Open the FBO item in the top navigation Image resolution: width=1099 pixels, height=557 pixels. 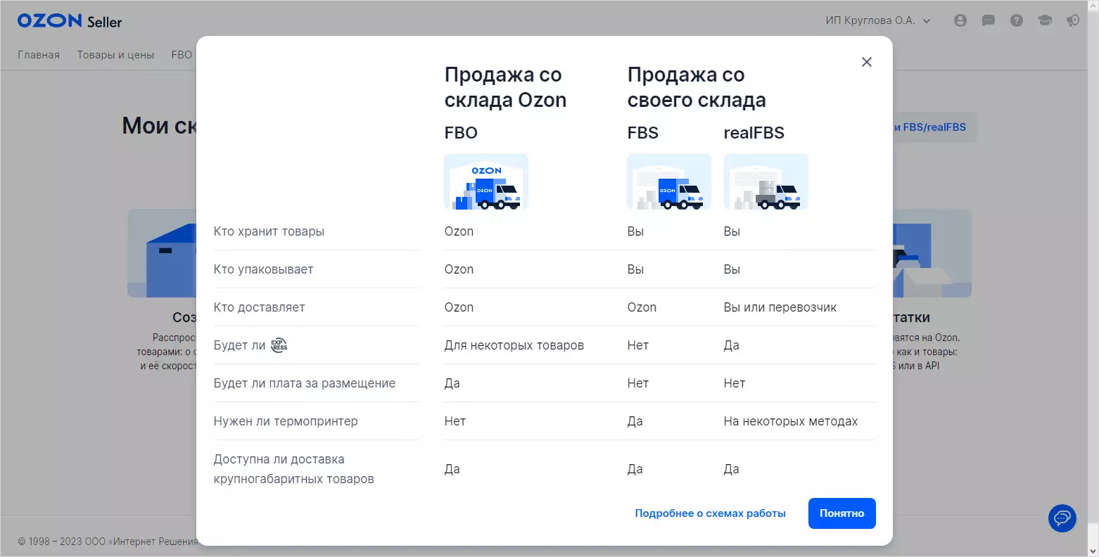click(x=182, y=55)
